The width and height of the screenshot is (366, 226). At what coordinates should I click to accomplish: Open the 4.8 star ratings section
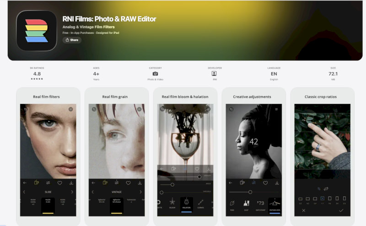[x=37, y=74]
